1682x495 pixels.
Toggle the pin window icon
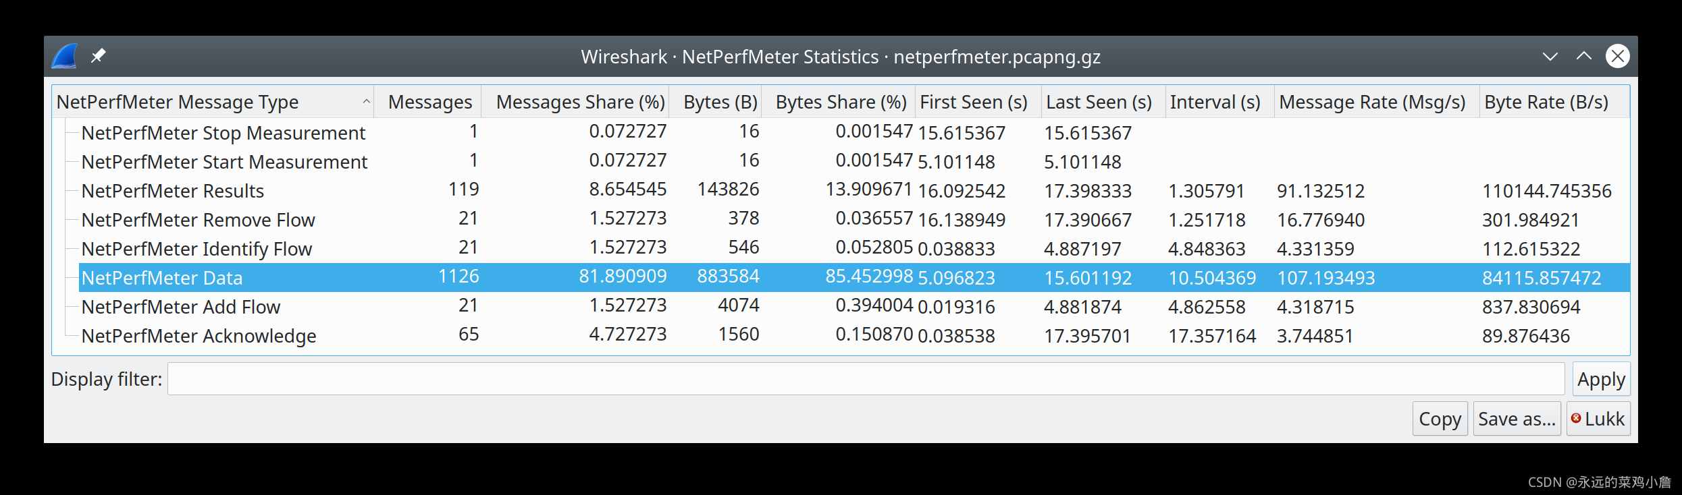tap(99, 55)
